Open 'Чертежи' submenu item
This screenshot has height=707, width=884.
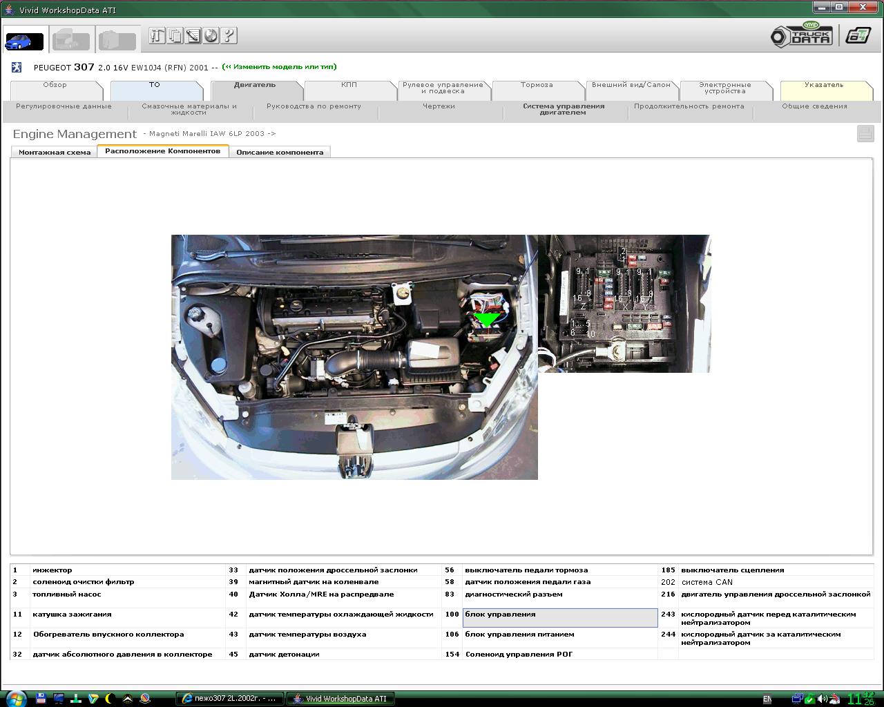click(x=439, y=107)
